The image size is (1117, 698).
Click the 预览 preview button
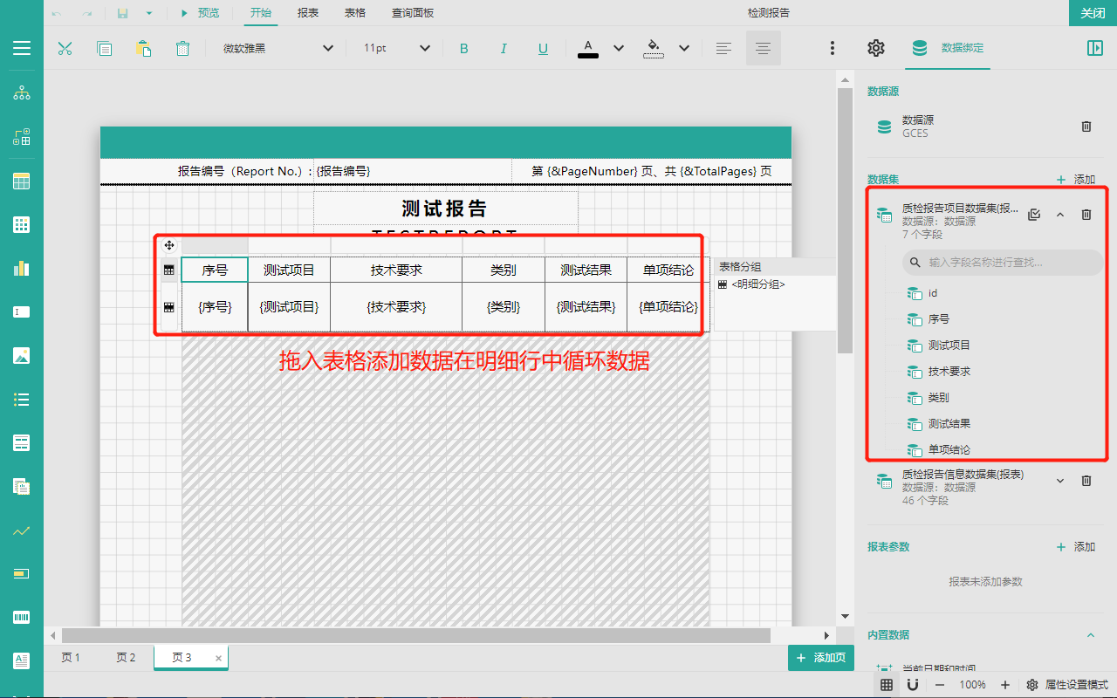click(x=200, y=13)
